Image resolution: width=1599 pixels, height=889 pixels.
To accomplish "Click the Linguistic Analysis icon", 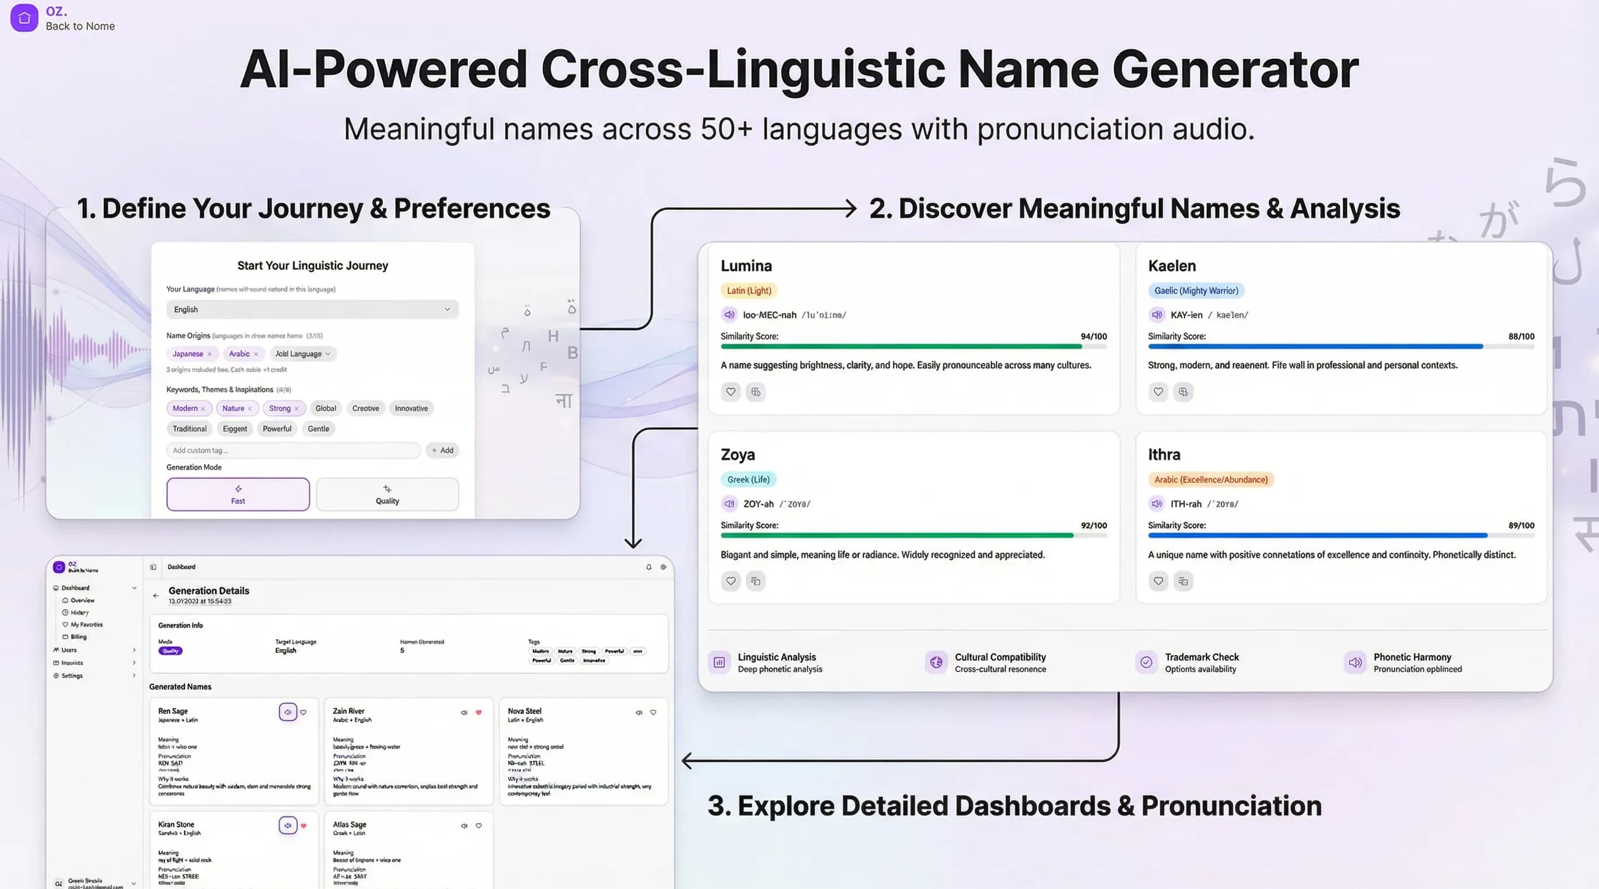I will (719, 663).
